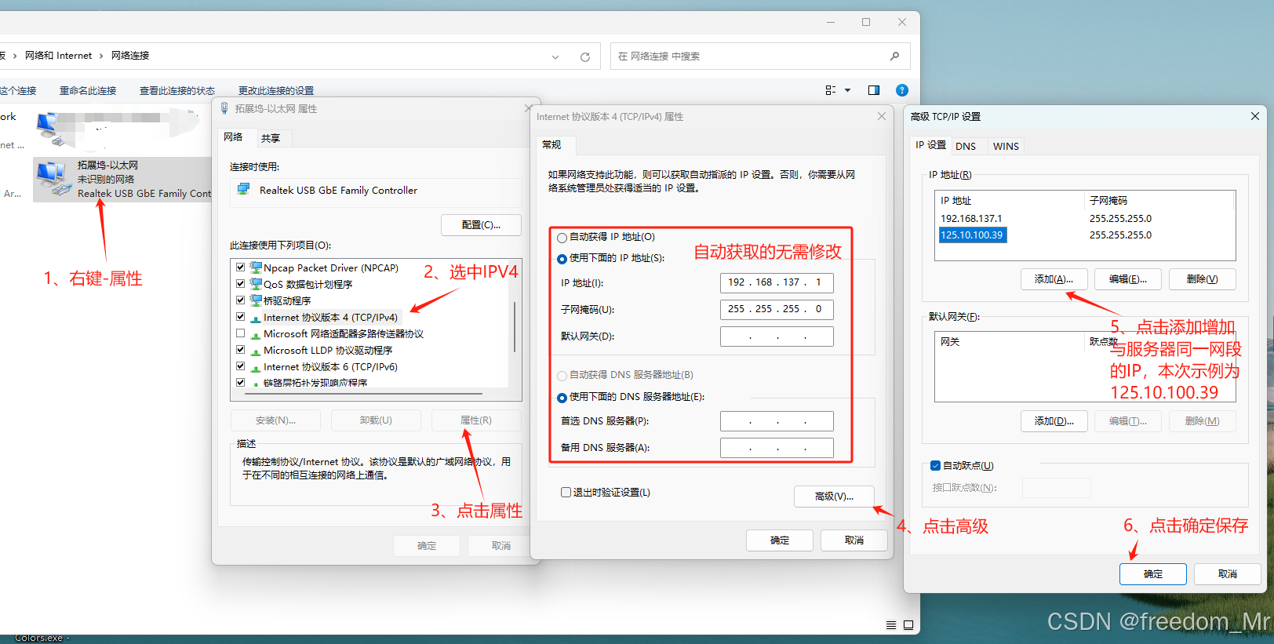Expand the address bar history dropdown chevron

click(x=555, y=56)
